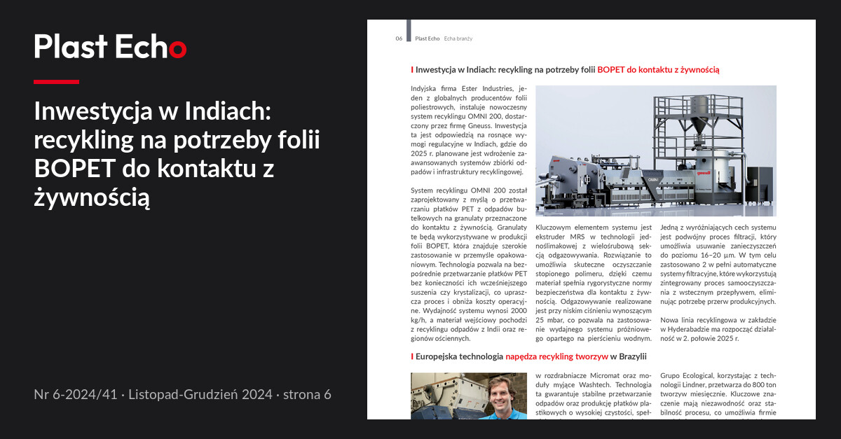Viewport: 841px width, 439px height.
Task: Click the paragraph starting 'Jedną z wyróżniających cech systemu'
Action: click(x=718, y=264)
